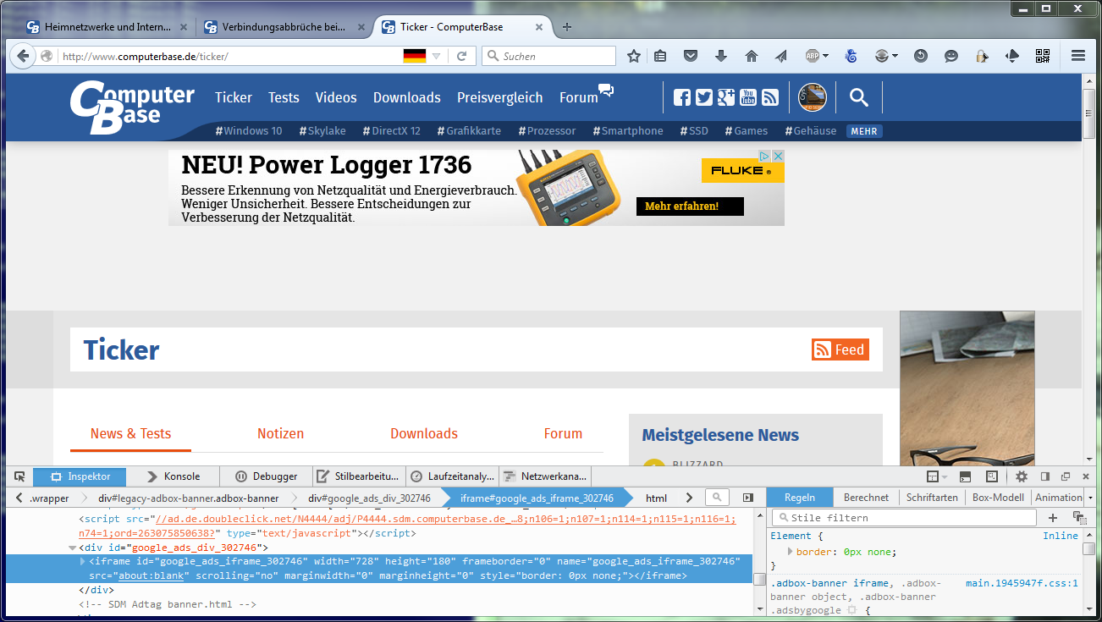
Task: Show bookmarks list icon in toolbar
Action: point(661,57)
